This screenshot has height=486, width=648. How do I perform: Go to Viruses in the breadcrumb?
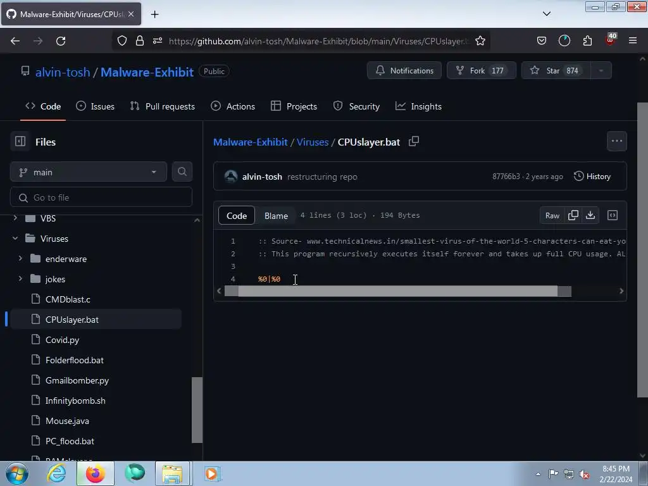[x=313, y=142]
